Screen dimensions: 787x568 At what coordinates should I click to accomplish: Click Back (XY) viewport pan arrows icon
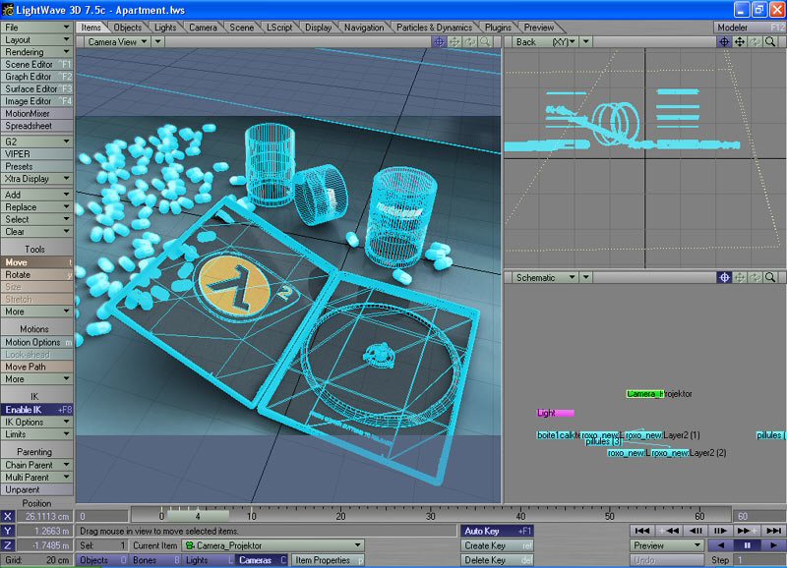(x=740, y=42)
